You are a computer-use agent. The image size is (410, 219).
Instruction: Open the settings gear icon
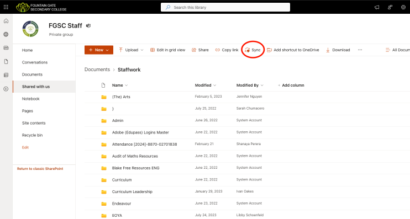tap(403, 7)
